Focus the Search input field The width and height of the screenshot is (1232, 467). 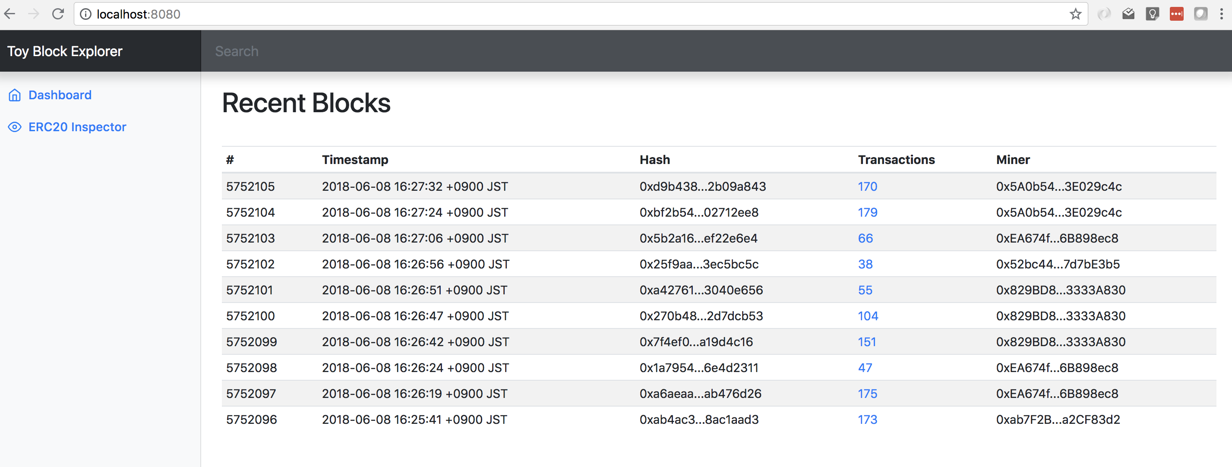(x=574, y=51)
